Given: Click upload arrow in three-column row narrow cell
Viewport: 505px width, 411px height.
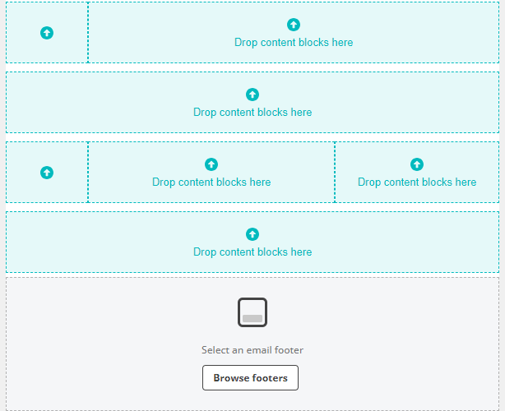Looking at the screenshot, I should click(47, 173).
